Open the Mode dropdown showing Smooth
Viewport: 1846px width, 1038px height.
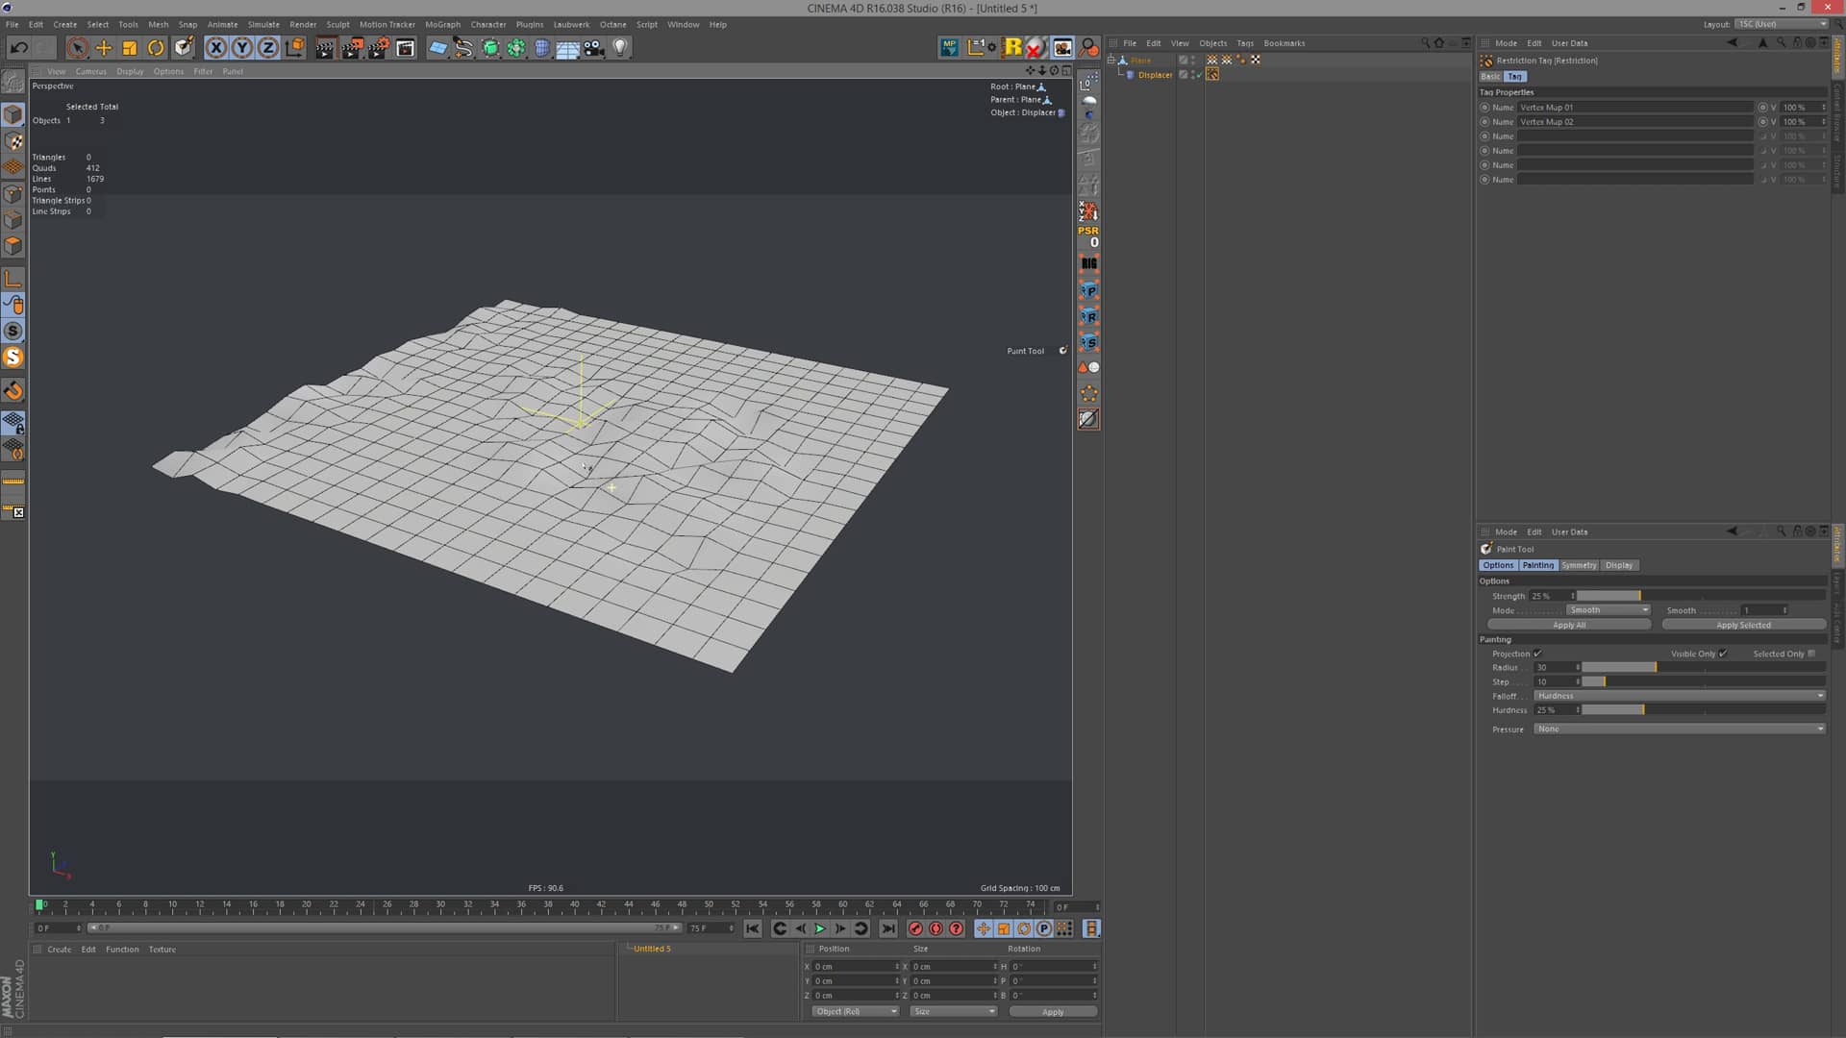point(1607,610)
